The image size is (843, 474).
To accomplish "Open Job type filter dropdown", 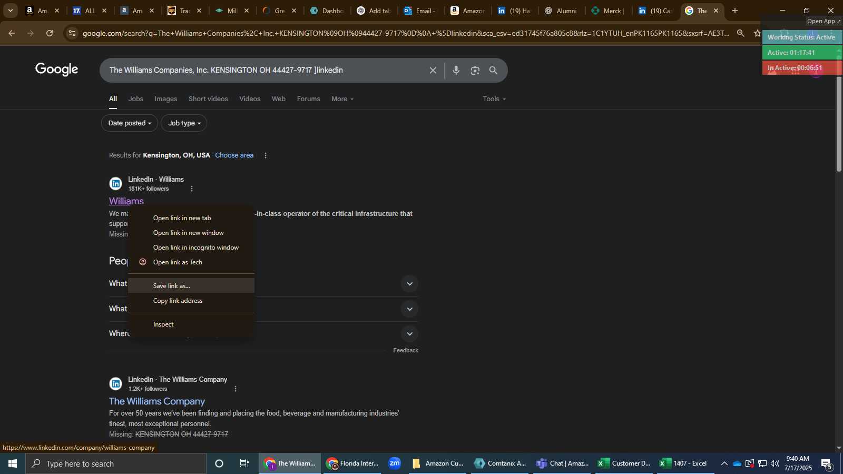I will point(184,123).
